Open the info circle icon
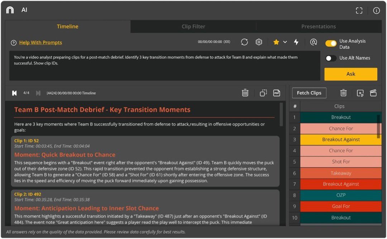 tap(376, 10)
